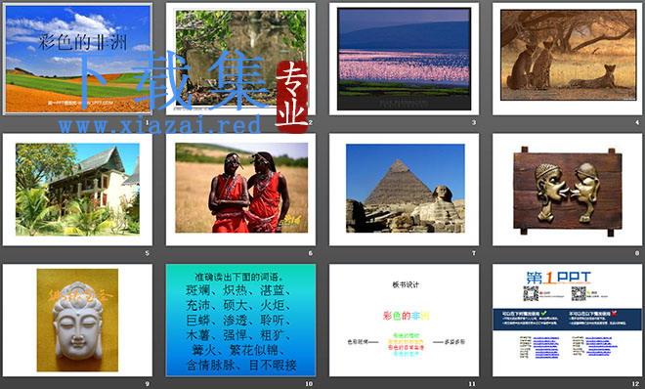Image resolution: width=645 pixels, height=389 pixels.
Task: Open the slide with two Maasai men in red
Action: pos(240,190)
